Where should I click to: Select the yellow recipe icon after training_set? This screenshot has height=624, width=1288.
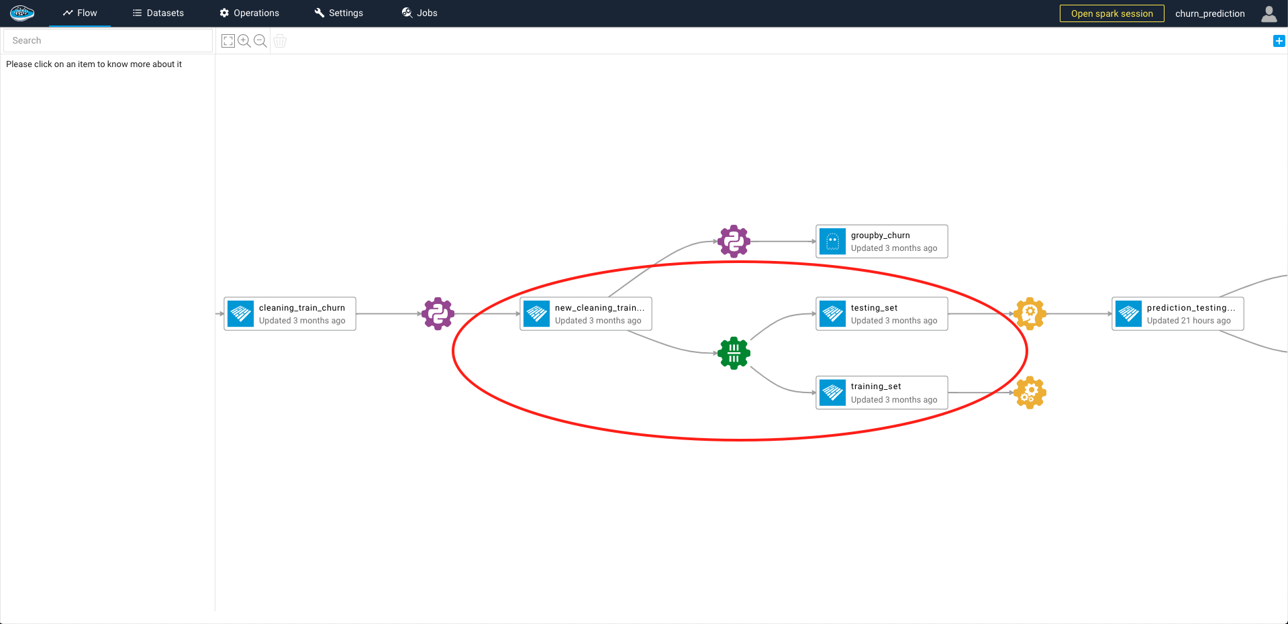pos(1029,393)
